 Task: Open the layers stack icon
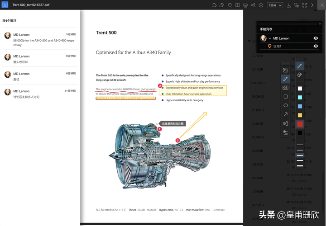pos(261,5)
